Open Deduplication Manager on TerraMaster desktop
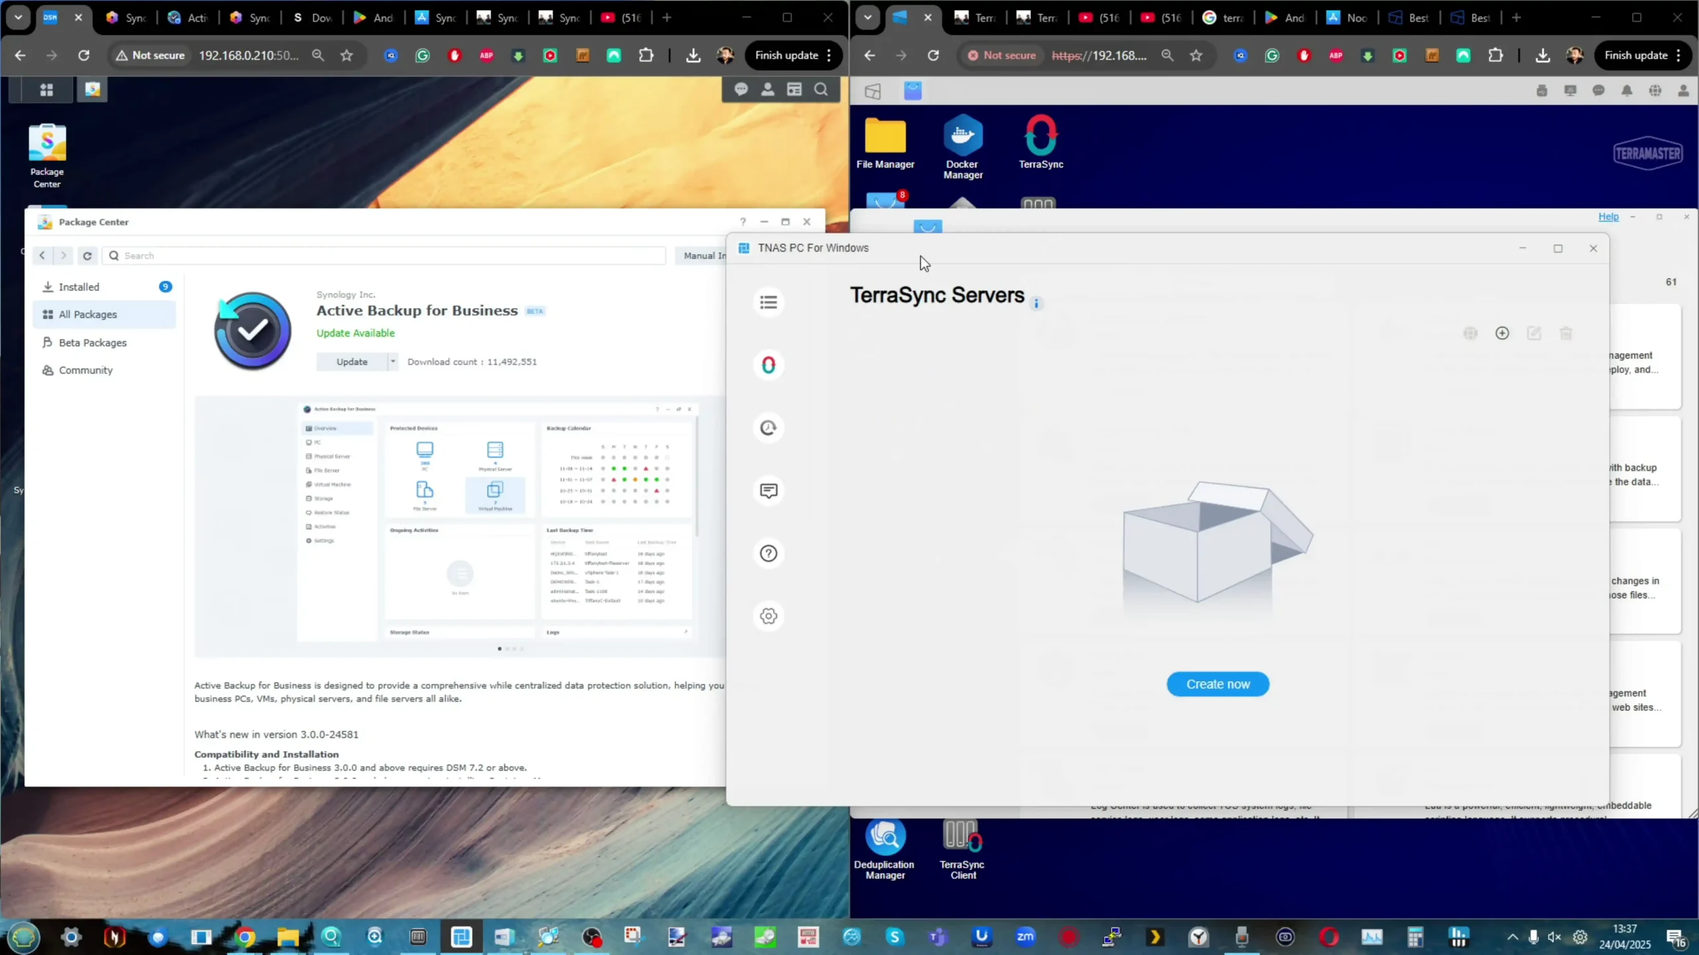This screenshot has height=955, width=1699. pyautogui.click(x=885, y=850)
